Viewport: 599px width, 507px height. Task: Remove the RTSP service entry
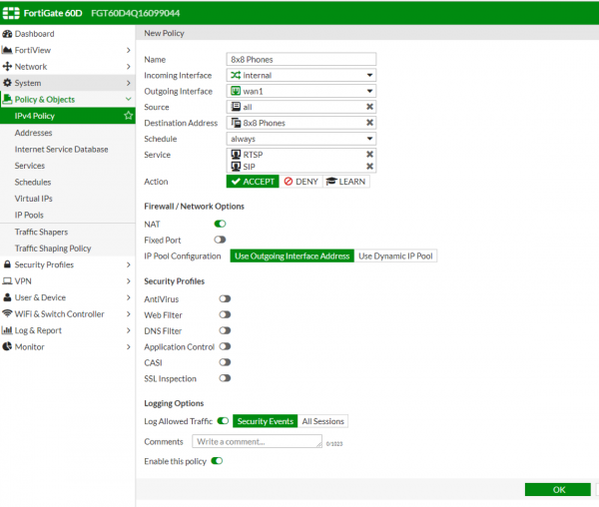pos(369,155)
